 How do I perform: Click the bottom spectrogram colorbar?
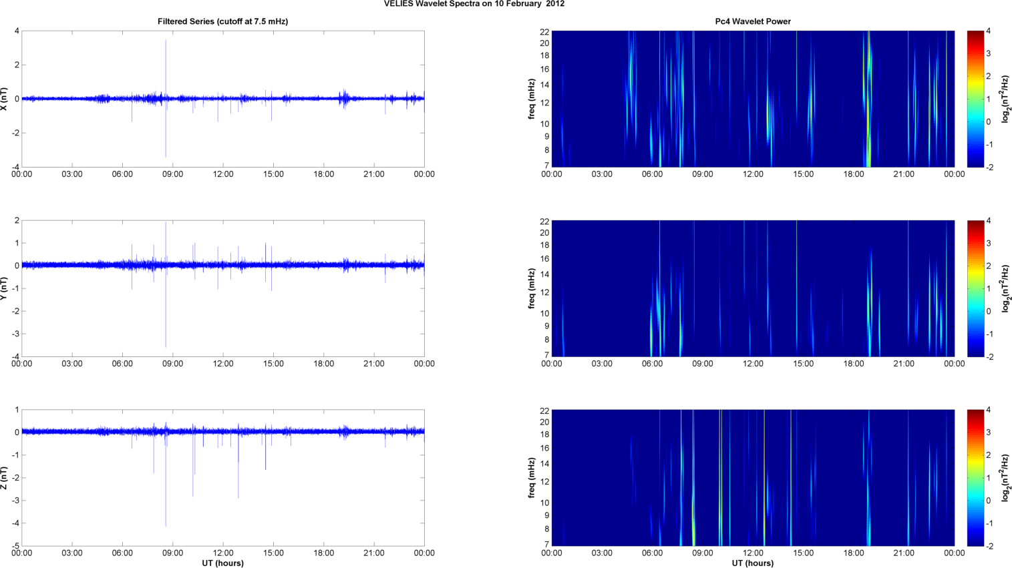click(975, 478)
